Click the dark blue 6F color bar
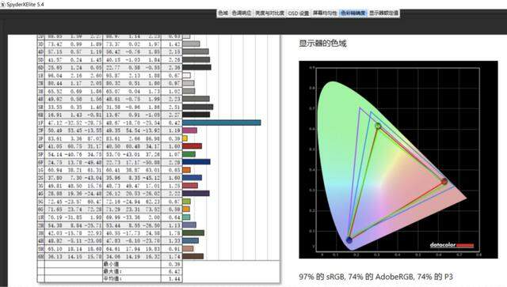This screenshot has height=287, width=507. pos(196,162)
